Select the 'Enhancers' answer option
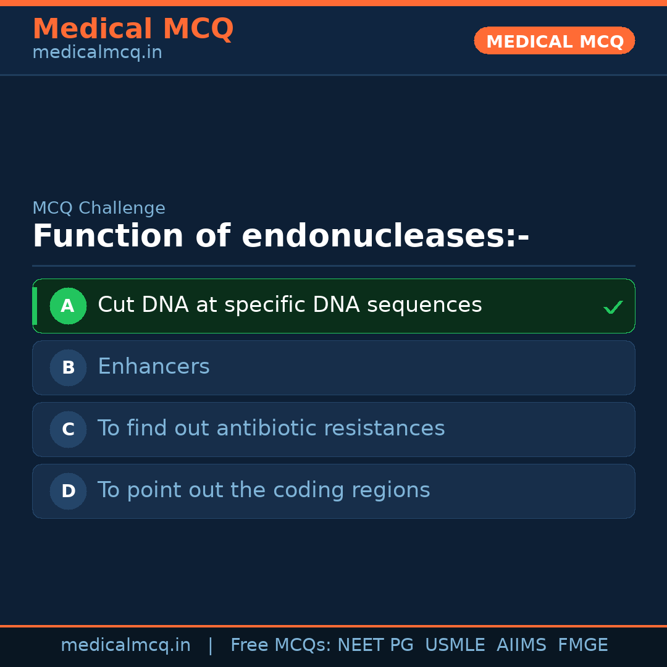 (x=154, y=367)
